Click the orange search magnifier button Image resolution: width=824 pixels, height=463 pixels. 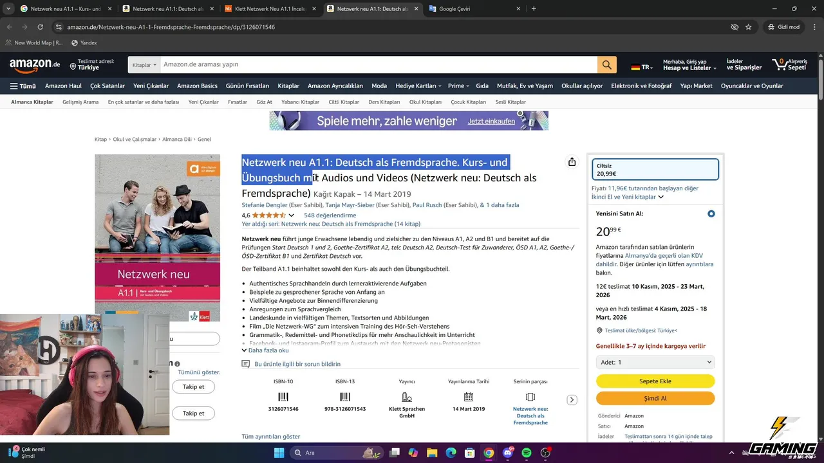coord(607,65)
